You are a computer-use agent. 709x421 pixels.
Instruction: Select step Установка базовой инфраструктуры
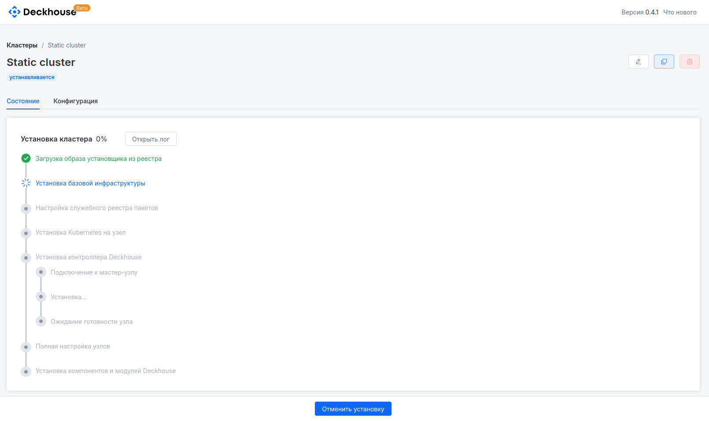tap(90, 183)
